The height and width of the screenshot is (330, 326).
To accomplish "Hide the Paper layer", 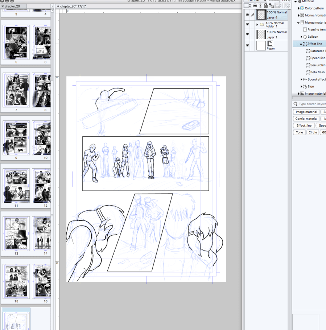I will [x=247, y=45].
